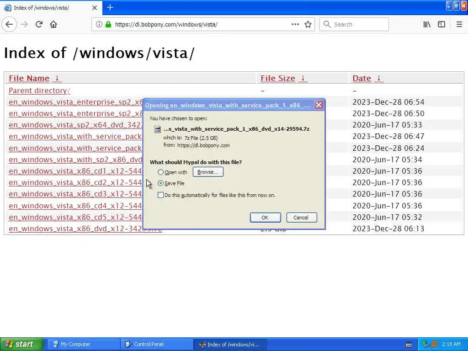The width and height of the screenshot is (468, 351).
Task: Open the keyboard tray icon in taskbar
Action: click(x=409, y=345)
